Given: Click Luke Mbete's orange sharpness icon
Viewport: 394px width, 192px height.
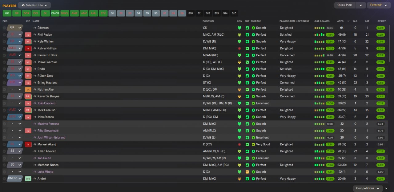Looking at the screenshot, I should [x=247, y=172].
